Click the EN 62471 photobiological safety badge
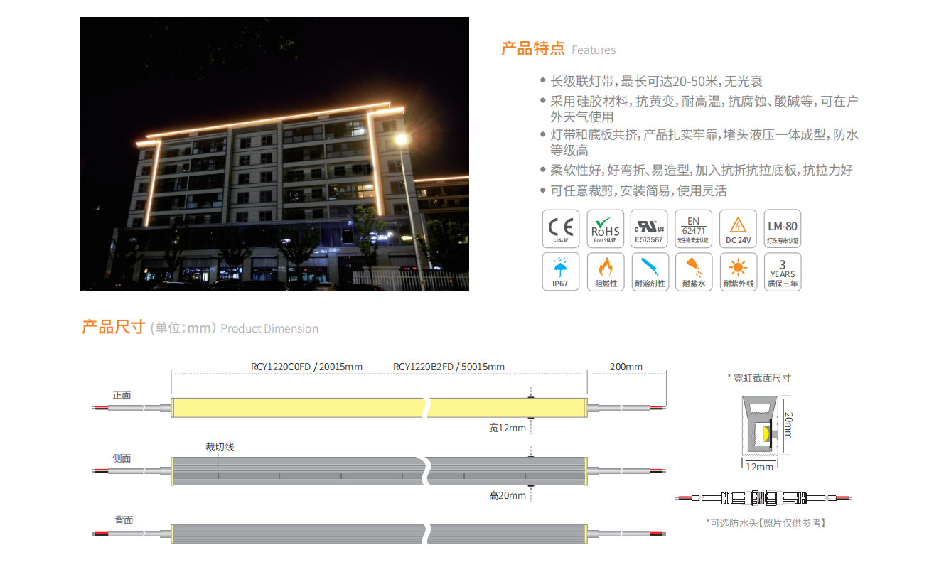 693,229
